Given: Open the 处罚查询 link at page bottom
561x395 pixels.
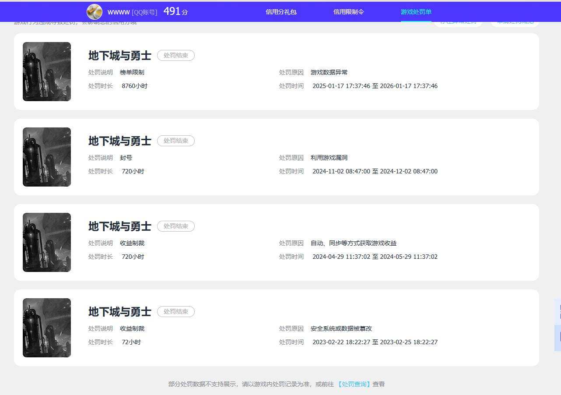Looking at the screenshot, I should [354, 384].
